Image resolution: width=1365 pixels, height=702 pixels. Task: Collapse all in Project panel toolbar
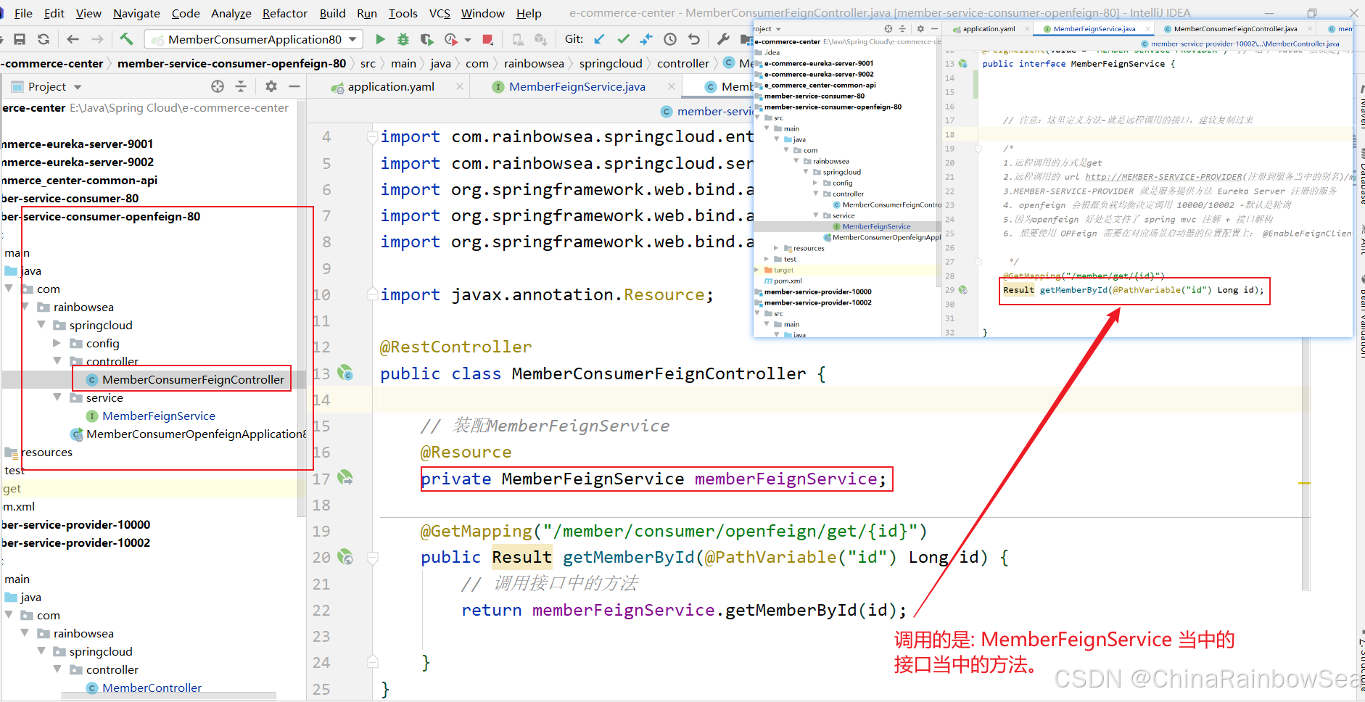click(x=241, y=86)
